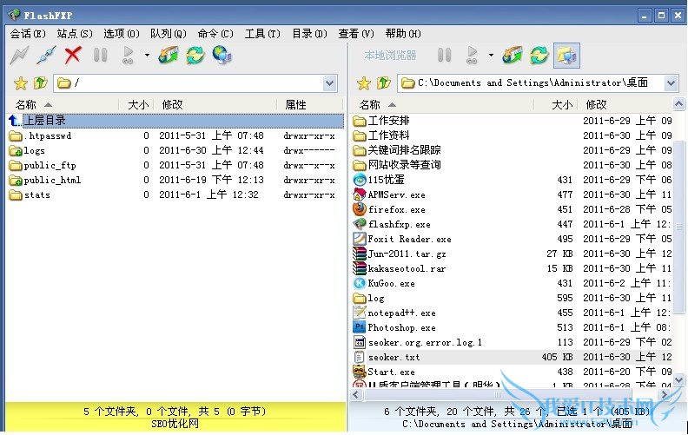Viewport: 688px width, 435px height.
Task: Open the 队列(Q) menu
Action: [x=169, y=34]
